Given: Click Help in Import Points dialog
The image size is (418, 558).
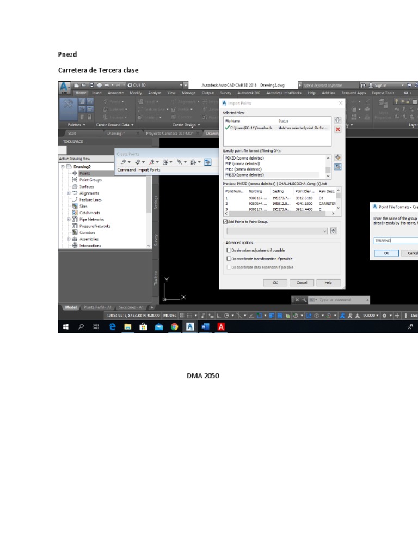Looking at the screenshot, I should (328, 283).
